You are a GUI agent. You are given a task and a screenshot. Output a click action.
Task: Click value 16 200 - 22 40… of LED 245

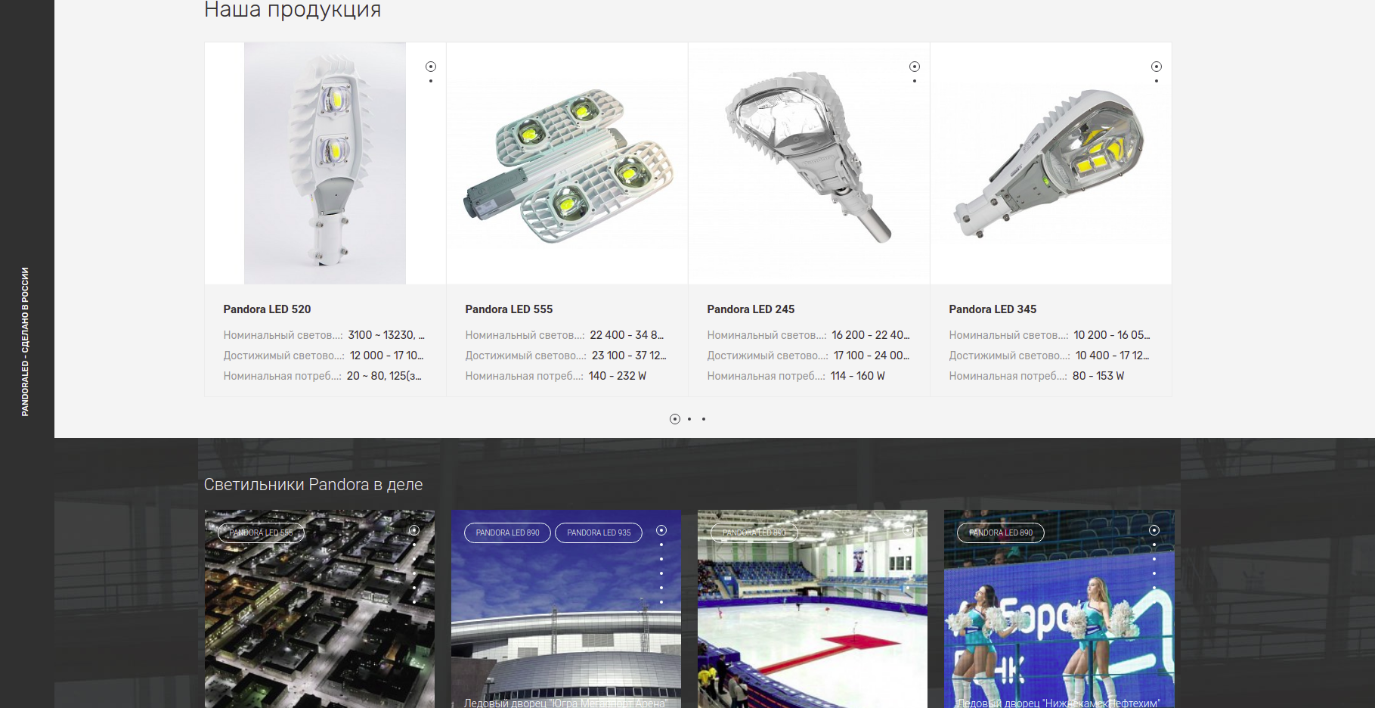[x=871, y=335]
